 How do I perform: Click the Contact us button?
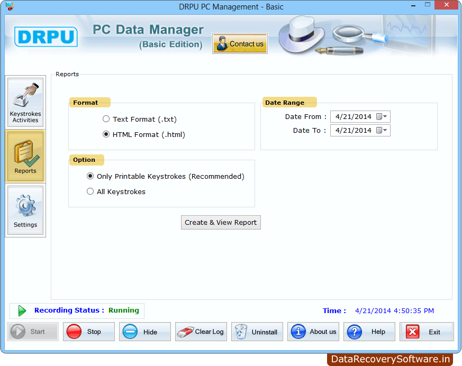pyautogui.click(x=240, y=43)
